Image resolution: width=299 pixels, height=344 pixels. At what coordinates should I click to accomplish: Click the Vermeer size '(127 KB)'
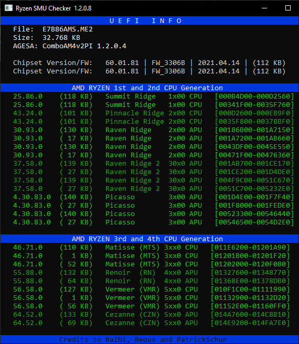click(76, 289)
